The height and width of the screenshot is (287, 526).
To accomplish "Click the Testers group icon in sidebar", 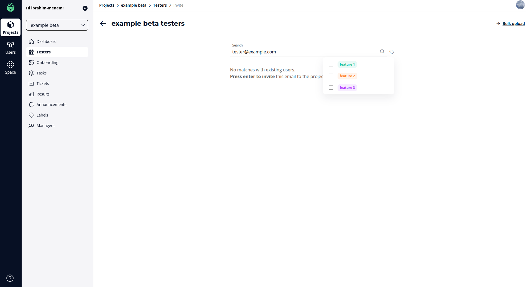I will (x=31, y=52).
